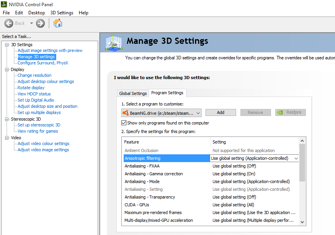Open the Help menu
The height and width of the screenshot is (235, 335).
click(x=83, y=13)
